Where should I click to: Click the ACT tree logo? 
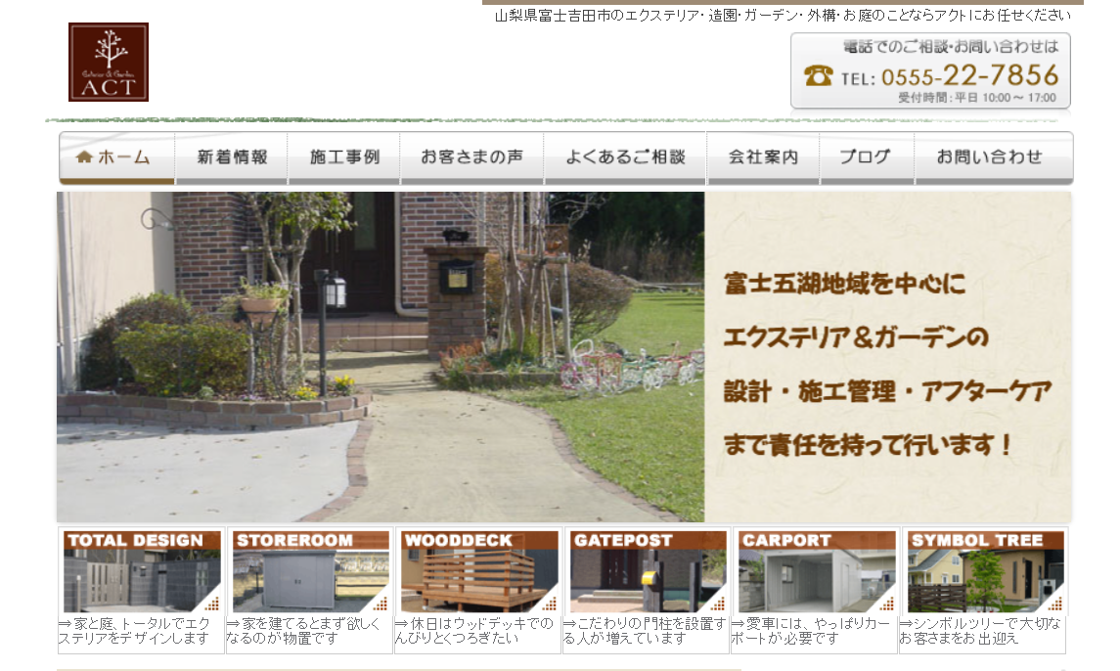109,63
